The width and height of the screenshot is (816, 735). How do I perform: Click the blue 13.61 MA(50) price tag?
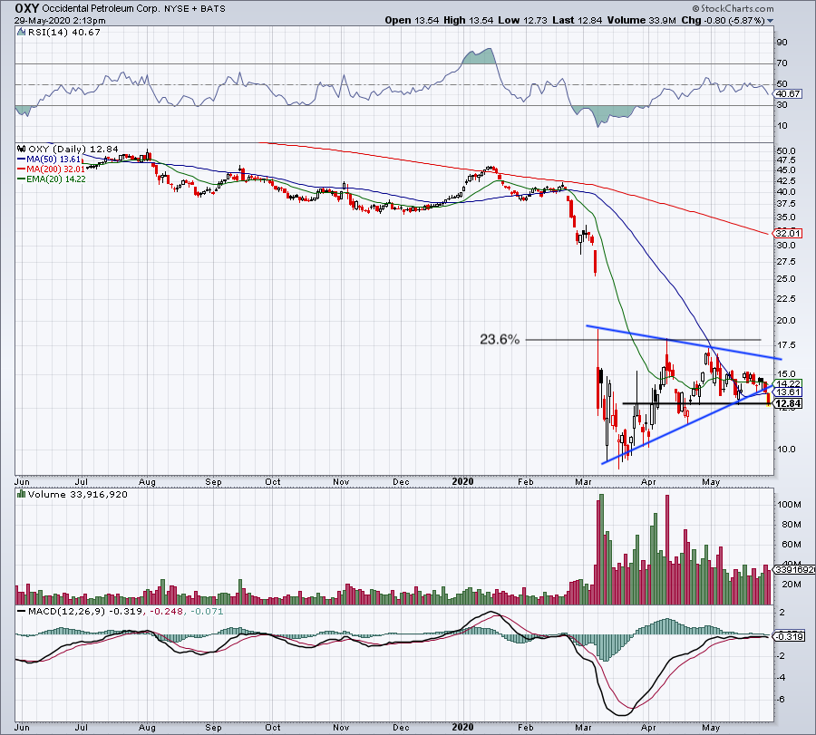coord(788,392)
